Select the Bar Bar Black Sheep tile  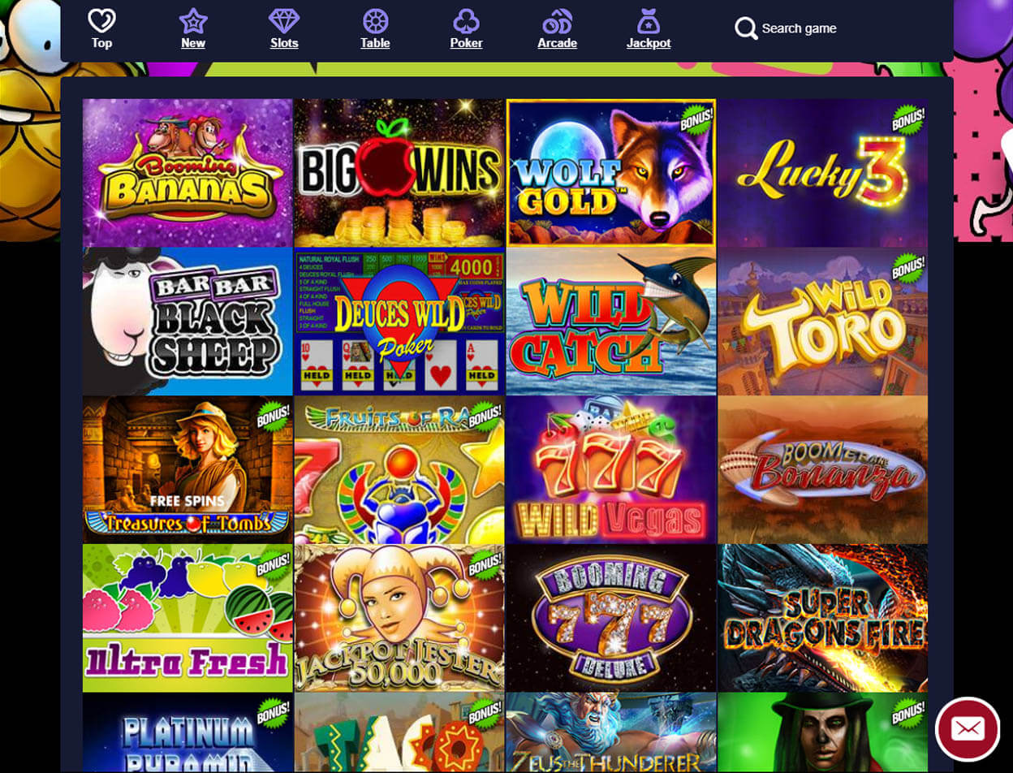pos(188,322)
